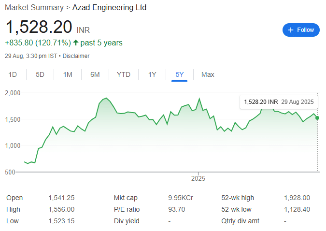Click the Div yield label
The image size is (326, 231).
(x=127, y=221)
